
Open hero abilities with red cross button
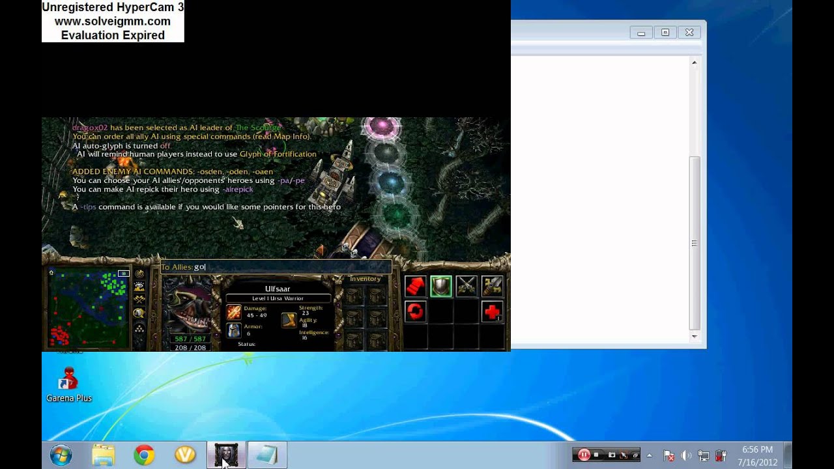coord(493,311)
